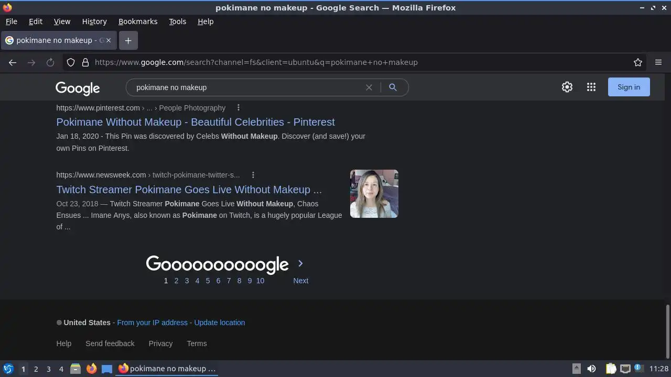Image resolution: width=671 pixels, height=377 pixels.
Task: Launch Firefox from the taskbar quicklaunch
Action: (91, 369)
